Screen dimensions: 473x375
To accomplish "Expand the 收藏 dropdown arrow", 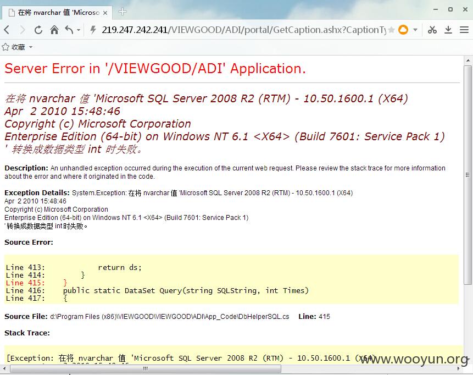I will click(30, 47).
